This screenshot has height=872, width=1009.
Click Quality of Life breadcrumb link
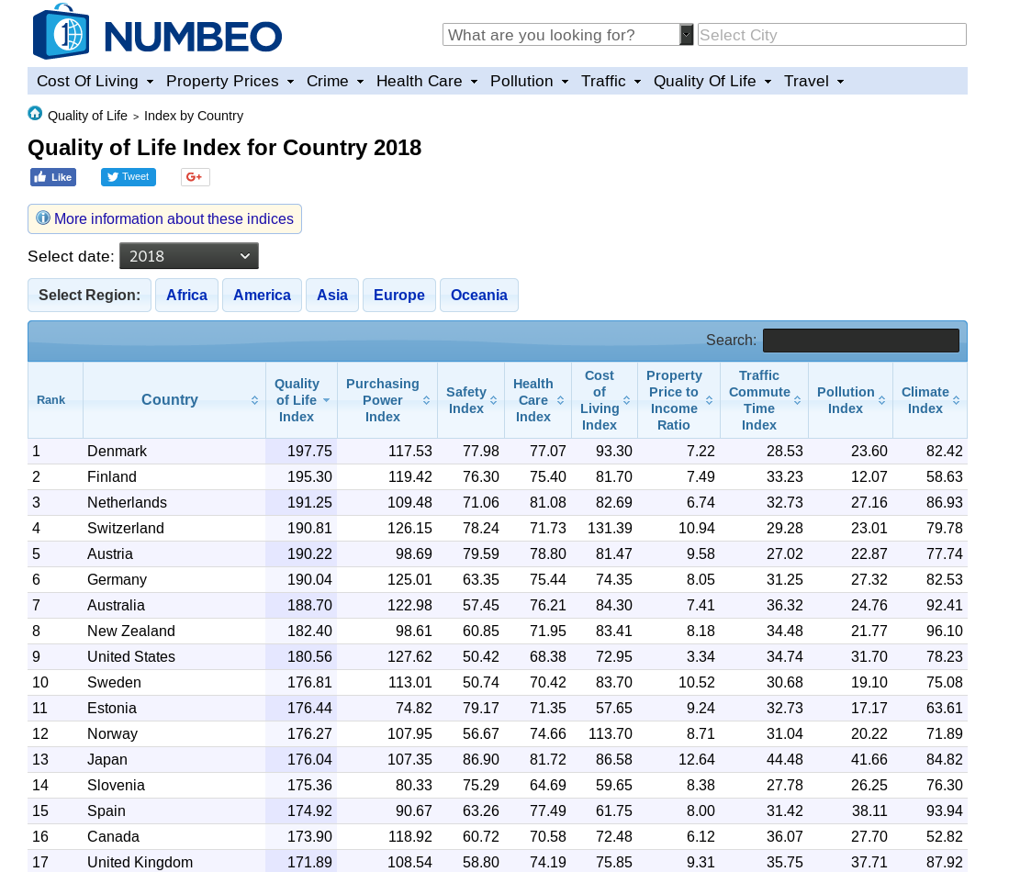point(87,116)
